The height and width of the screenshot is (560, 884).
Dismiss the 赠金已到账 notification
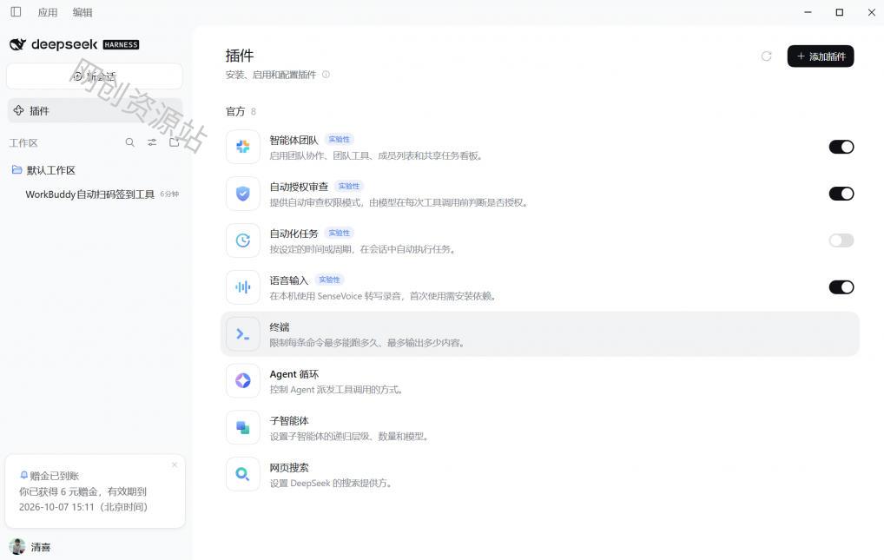click(x=175, y=464)
